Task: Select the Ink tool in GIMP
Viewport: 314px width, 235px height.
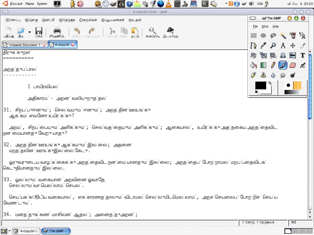Action: click(x=254, y=75)
